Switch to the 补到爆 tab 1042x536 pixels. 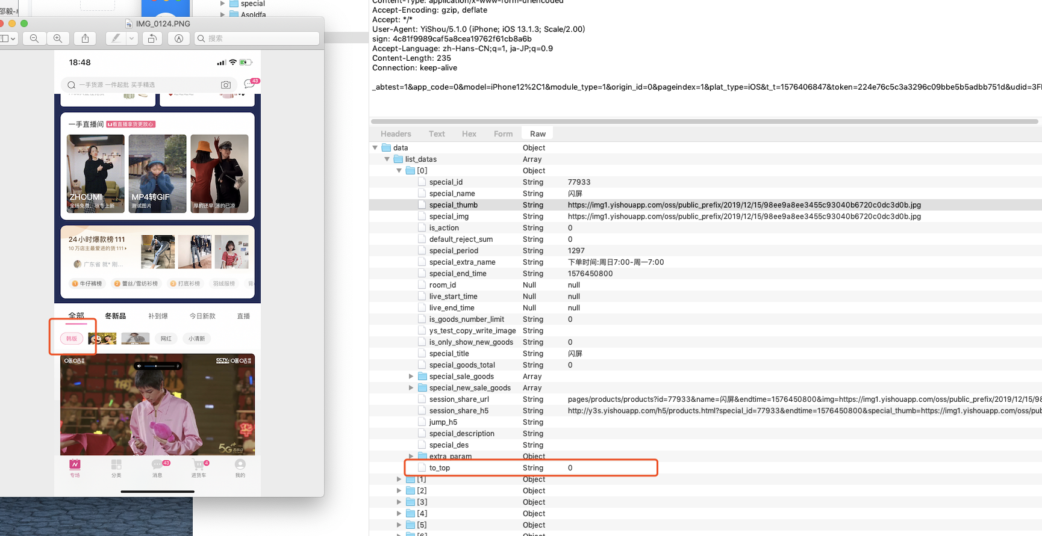pos(158,316)
